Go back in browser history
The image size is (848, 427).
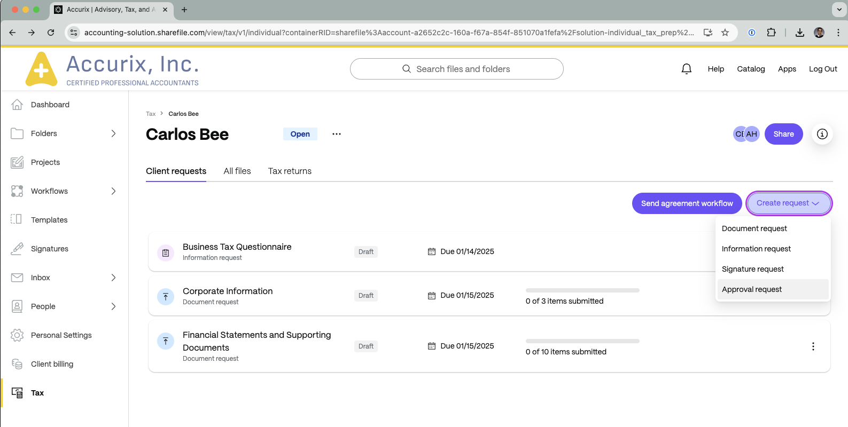pyautogui.click(x=12, y=33)
